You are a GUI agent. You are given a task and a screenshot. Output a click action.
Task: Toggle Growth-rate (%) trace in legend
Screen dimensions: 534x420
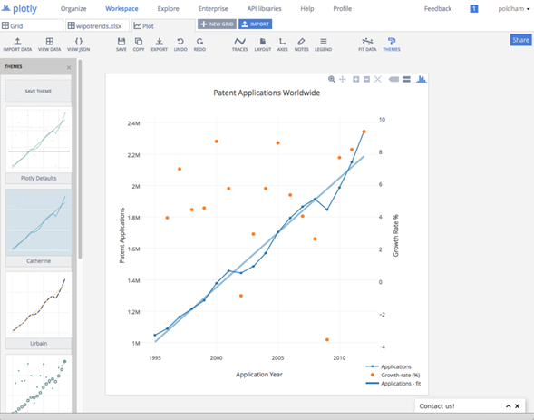click(393, 375)
